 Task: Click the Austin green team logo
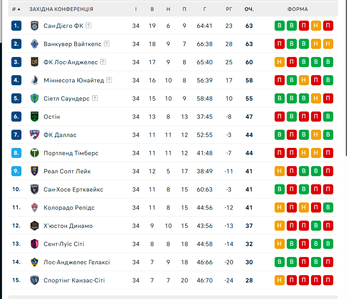pyautogui.click(x=34, y=117)
